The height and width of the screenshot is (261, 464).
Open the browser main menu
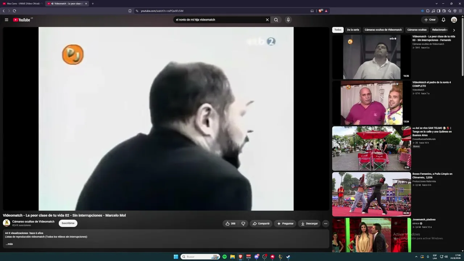pyautogui.click(x=460, y=11)
